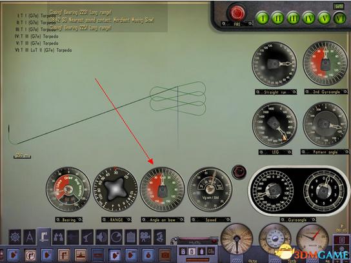Switch to the binoculars view

59,237
